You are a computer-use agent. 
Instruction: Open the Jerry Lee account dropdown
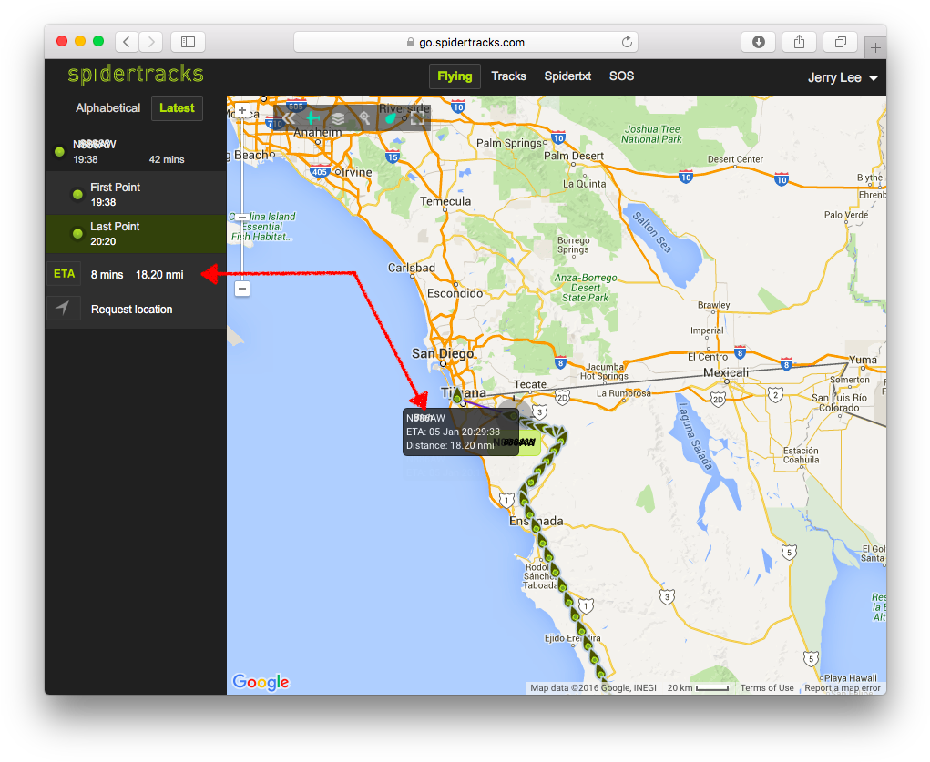tap(843, 77)
